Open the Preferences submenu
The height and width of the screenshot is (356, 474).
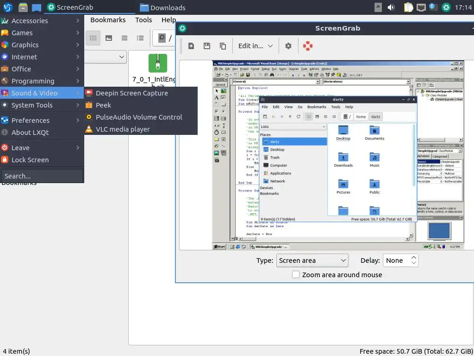[x=42, y=120]
